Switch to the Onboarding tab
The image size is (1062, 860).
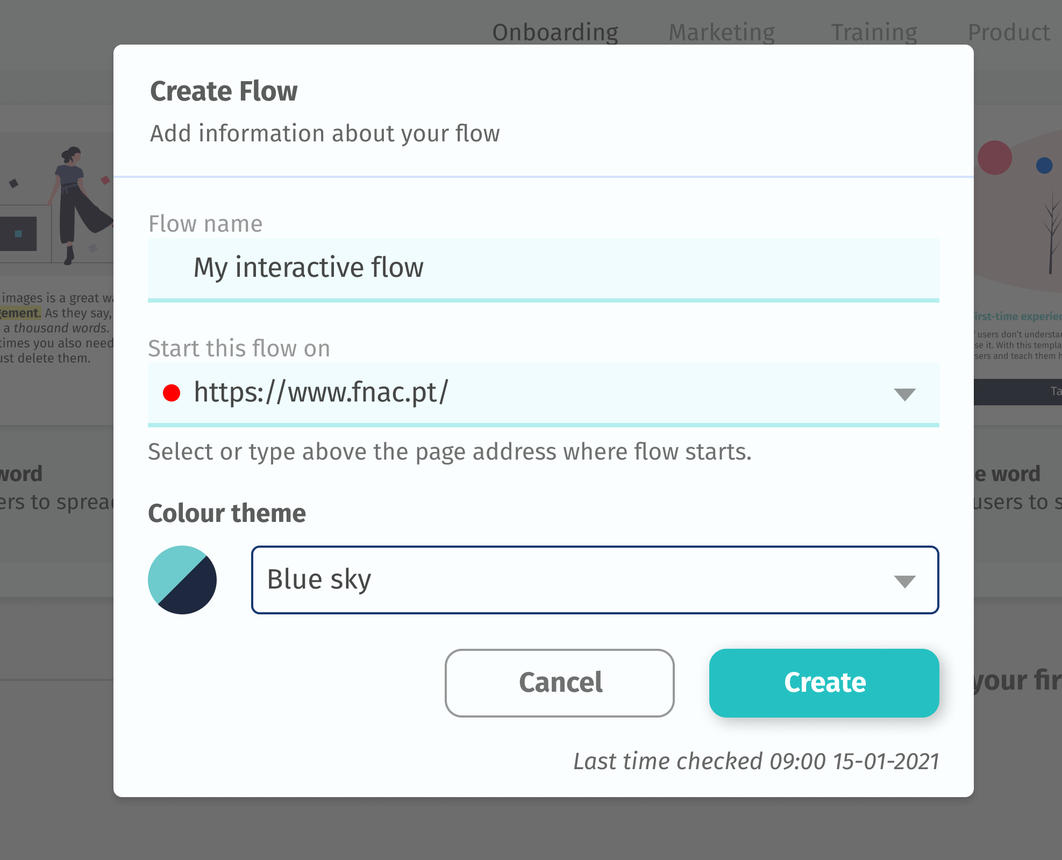[x=555, y=32]
